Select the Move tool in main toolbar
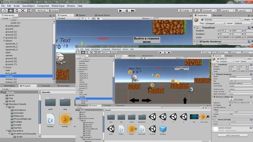 click(x=11, y=11)
